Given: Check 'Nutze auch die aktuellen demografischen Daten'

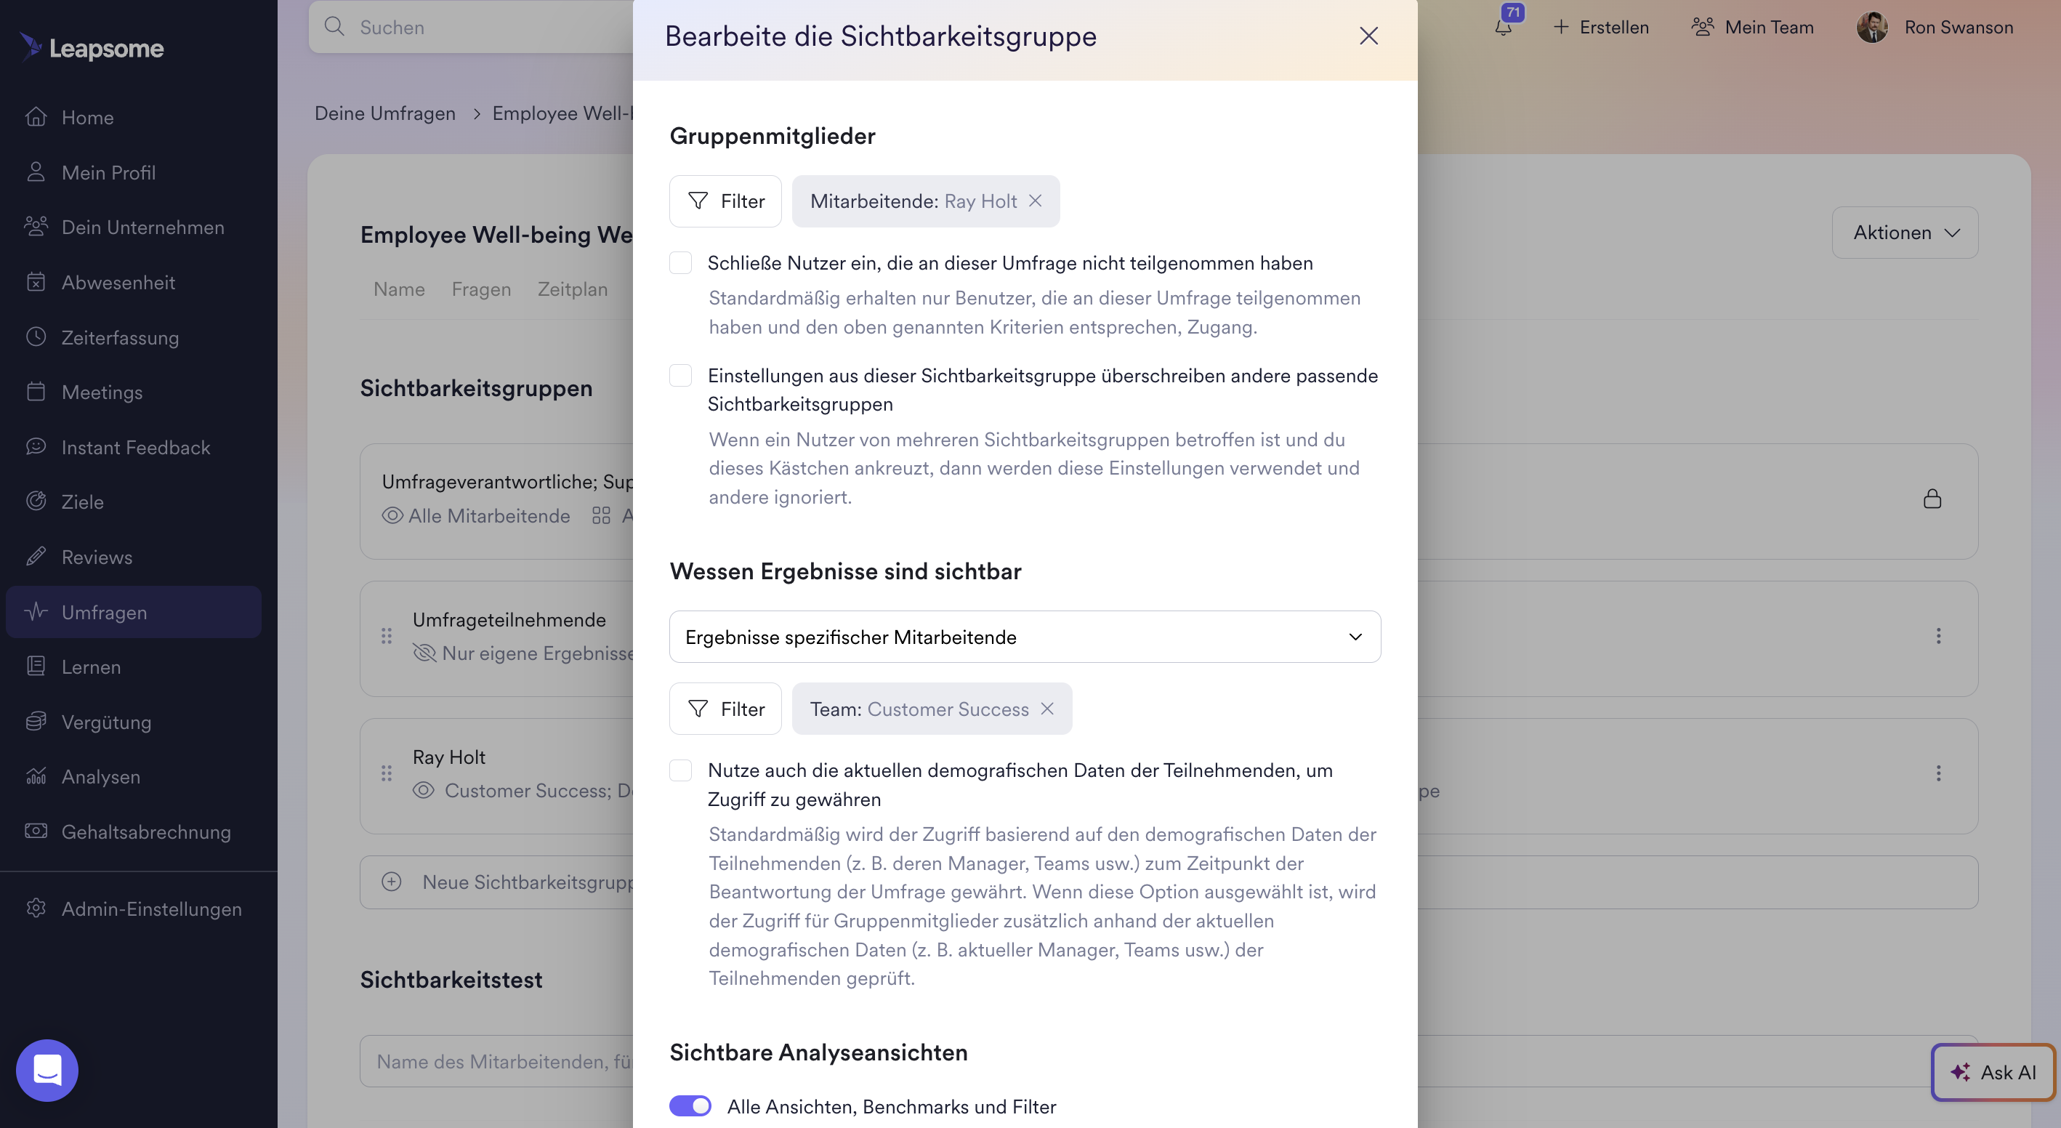Looking at the screenshot, I should point(680,770).
